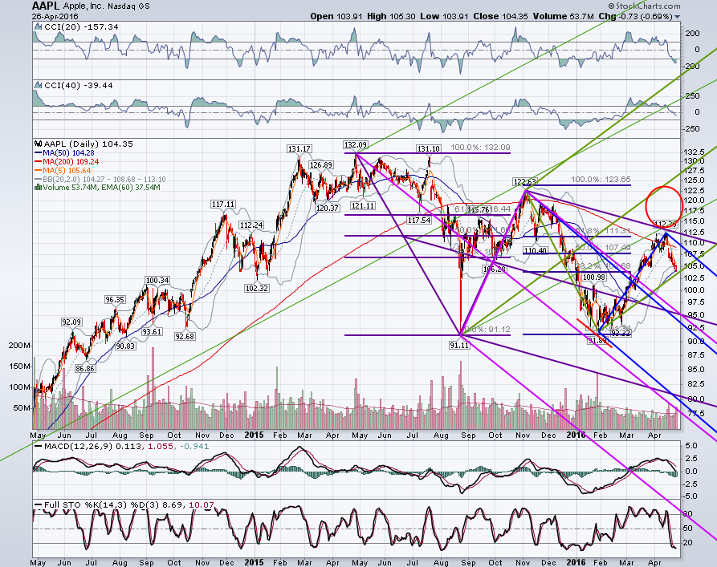Click the 122.63 peak price label

coord(525,182)
